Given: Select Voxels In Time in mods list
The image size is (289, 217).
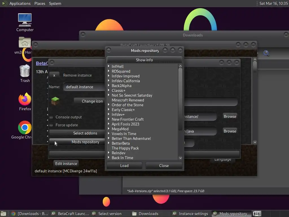Looking at the screenshot, I should (x=124, y=134).
